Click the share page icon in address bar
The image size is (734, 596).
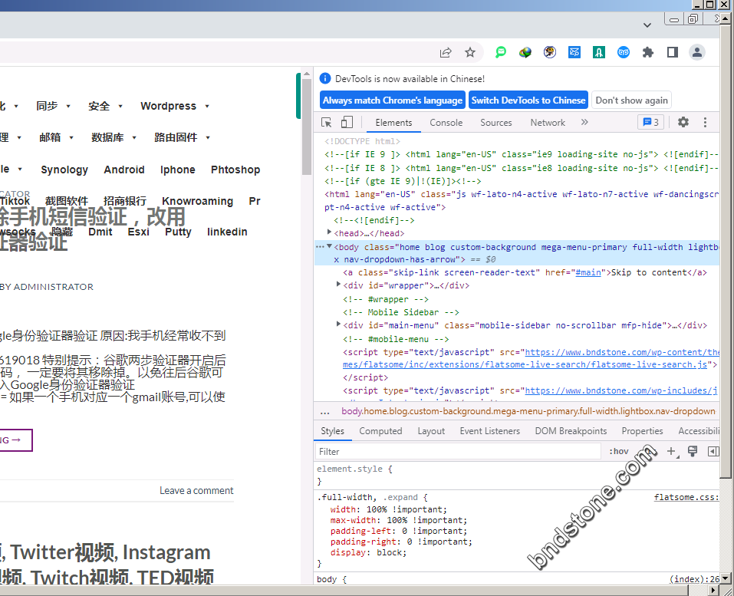click(446, 52)
